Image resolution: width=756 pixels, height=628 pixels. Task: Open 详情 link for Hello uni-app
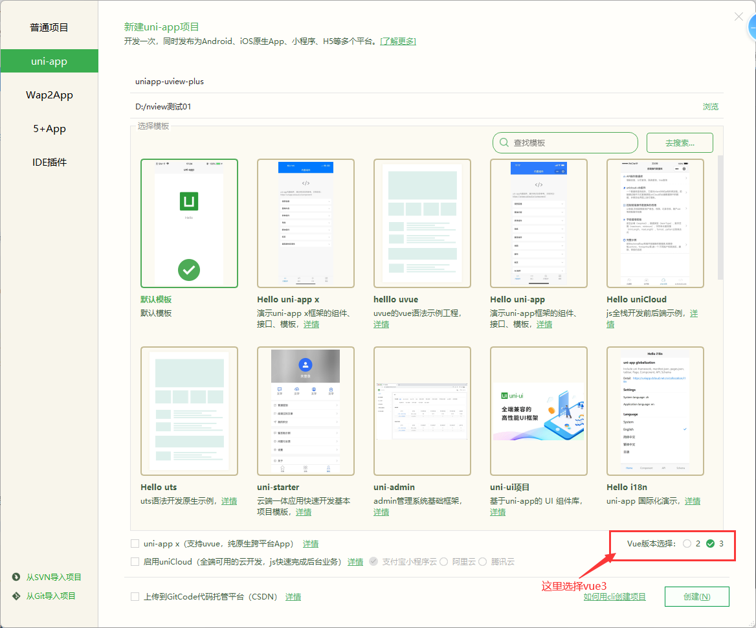tap(544, 324)
